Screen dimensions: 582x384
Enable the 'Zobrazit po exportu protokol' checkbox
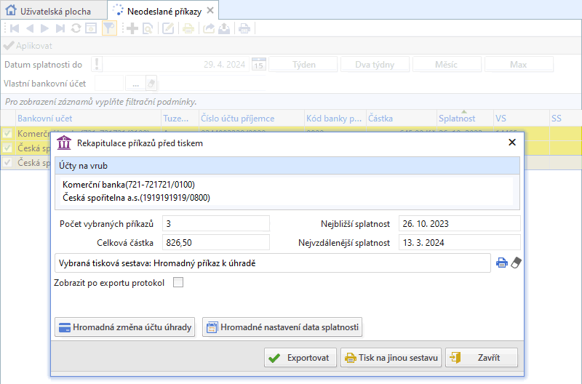(178, 283)
